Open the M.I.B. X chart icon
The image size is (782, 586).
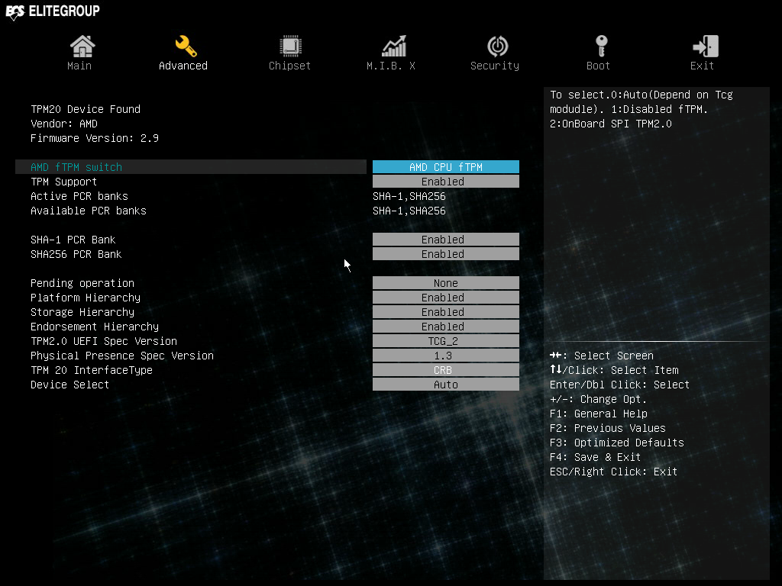click(394, 47)
